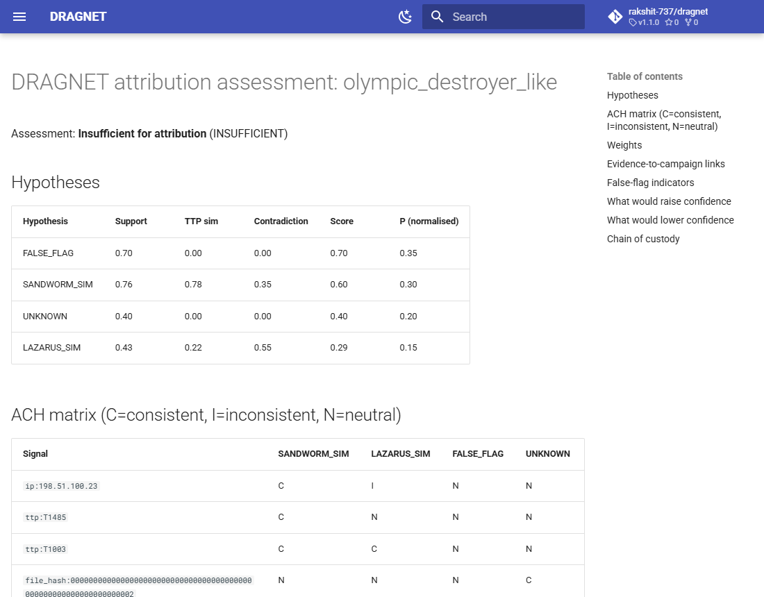The height and width of the screenshot is (597, 764).
Task: Click the DRAGNET site title
Action: [x=78, y=17]
